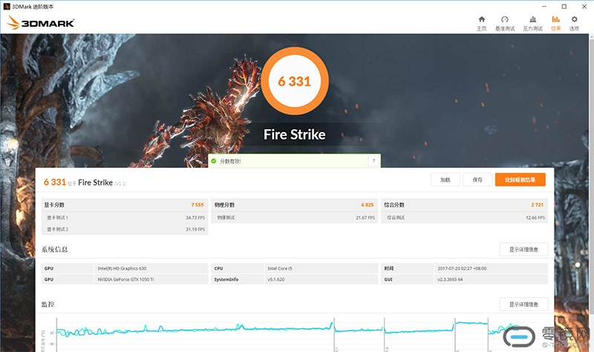Click the 加载 load button

tap(445, 180)
